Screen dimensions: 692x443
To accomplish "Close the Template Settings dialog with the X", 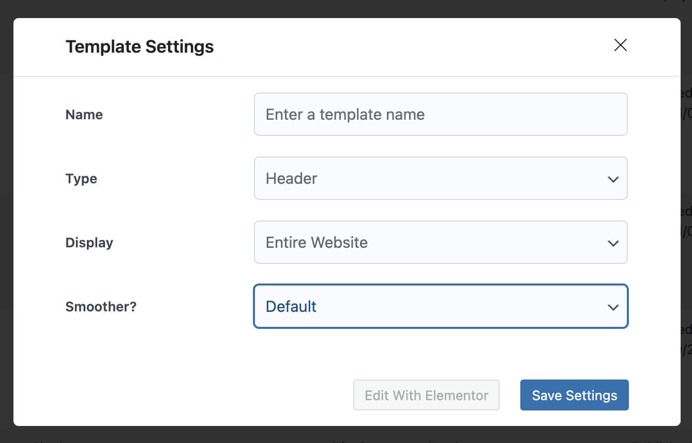I will click(x=620, y=45).
